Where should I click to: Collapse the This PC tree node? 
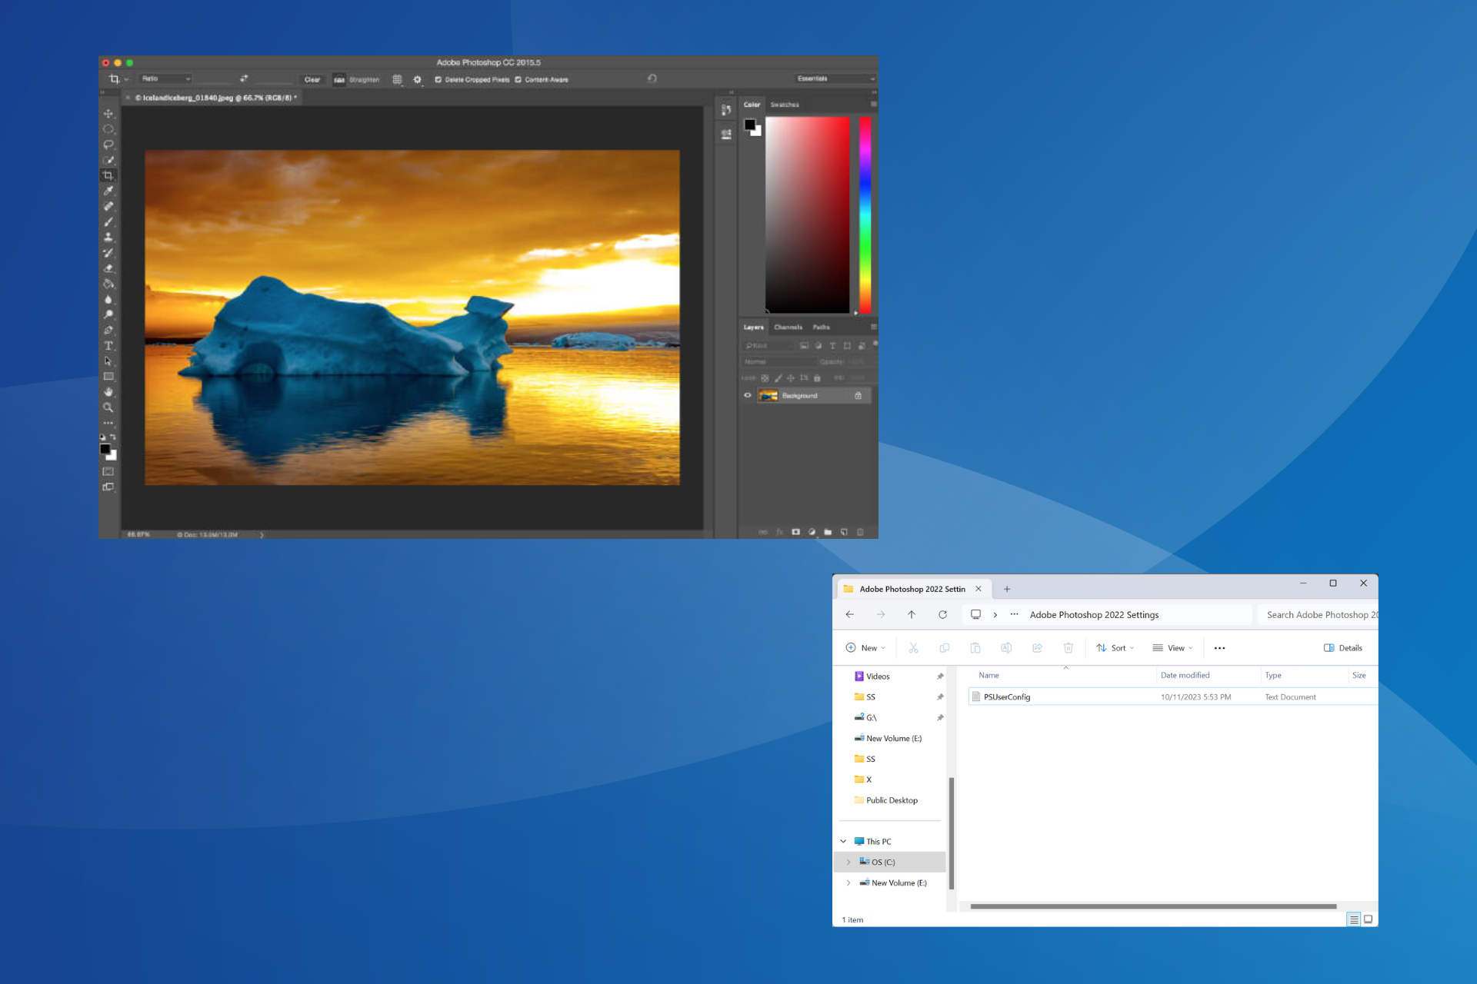[x=843, y=842]
